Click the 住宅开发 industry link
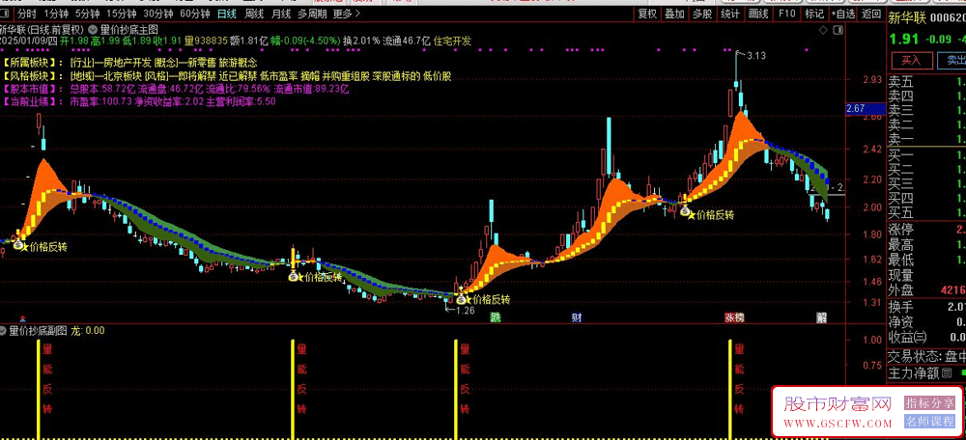 452,41
